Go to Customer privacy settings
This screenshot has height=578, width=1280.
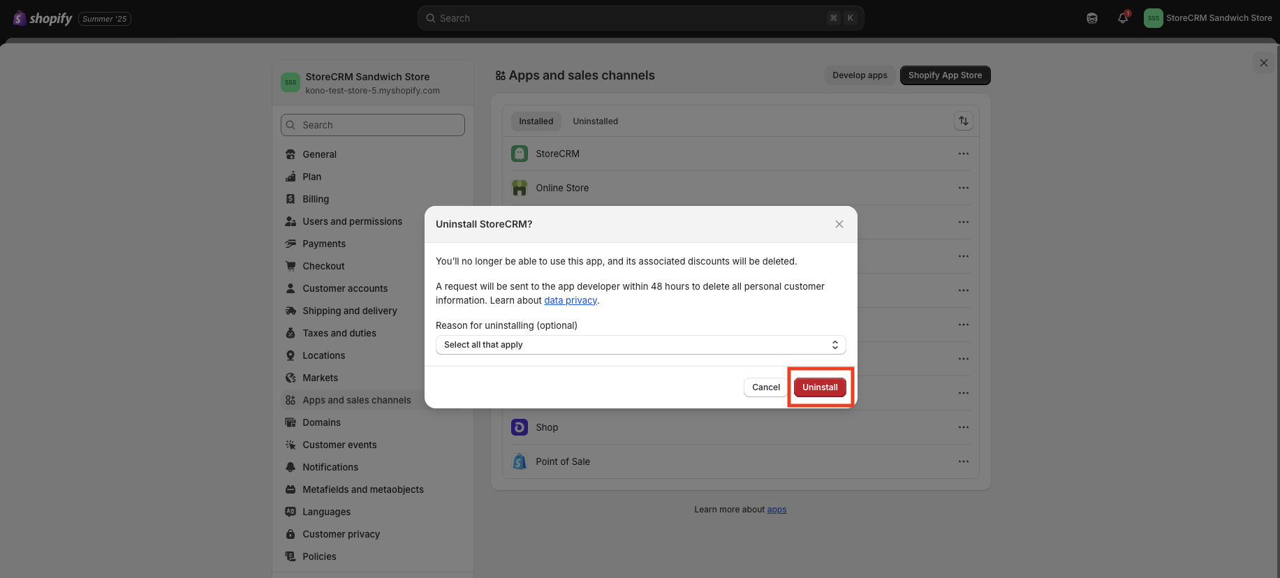tap(373, 534)
